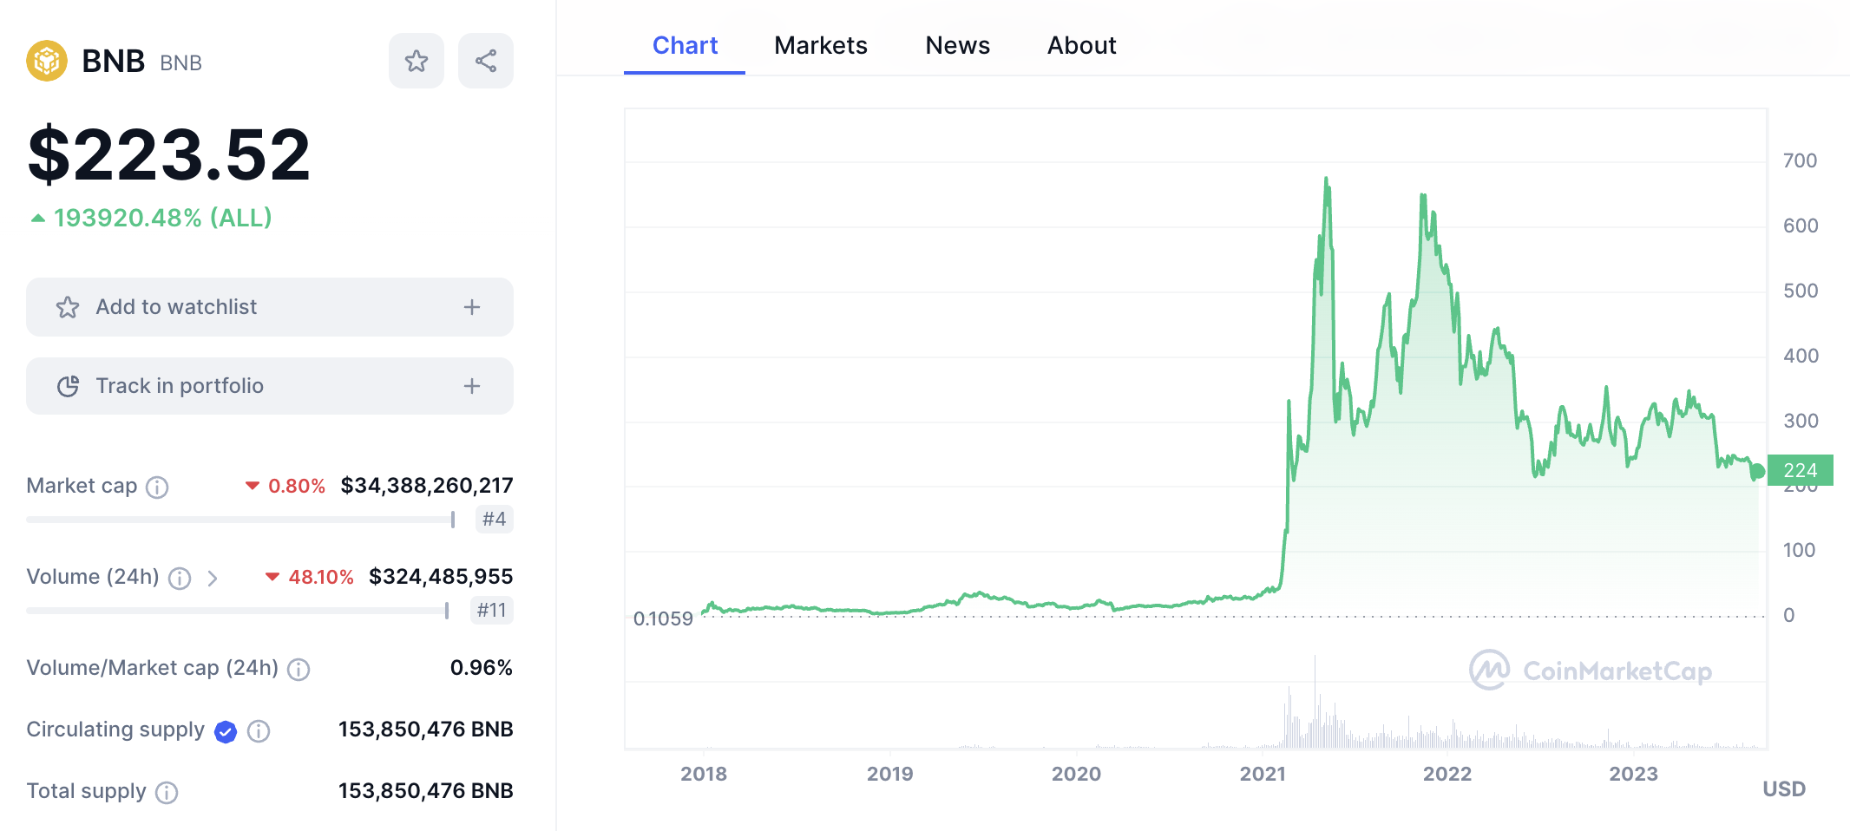Open Volume/Market cap (24h) info icon

point(298,670)
